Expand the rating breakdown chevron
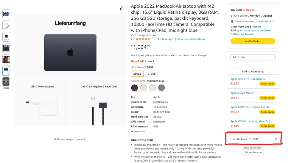This screenshot has height=163, width=305. tap(153, 39)
